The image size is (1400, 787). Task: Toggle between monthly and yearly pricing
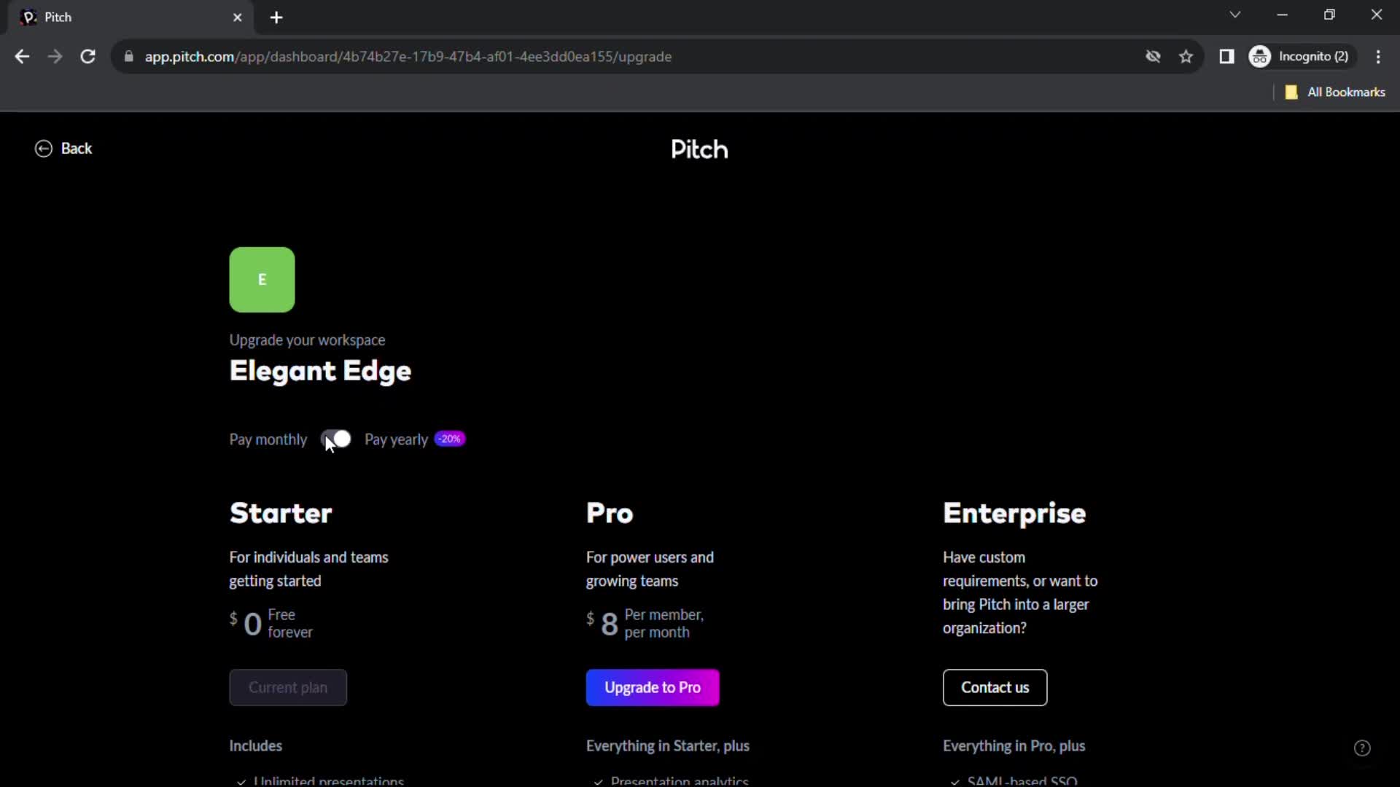pos(335,439)
